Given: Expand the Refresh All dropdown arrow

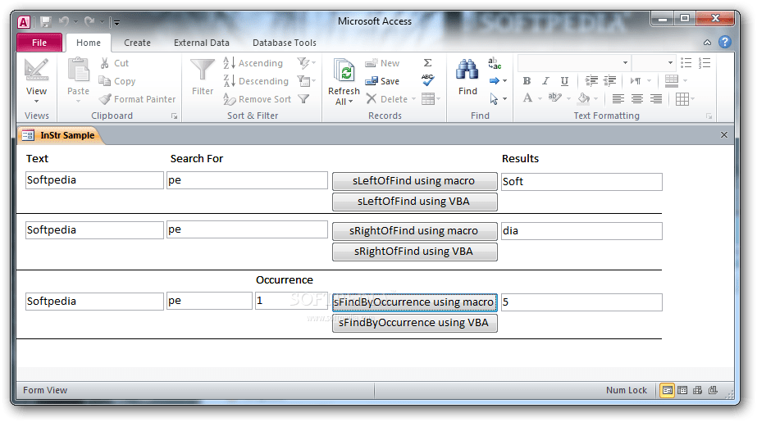Looking at the screenshot, I should [x=350, y=102].
